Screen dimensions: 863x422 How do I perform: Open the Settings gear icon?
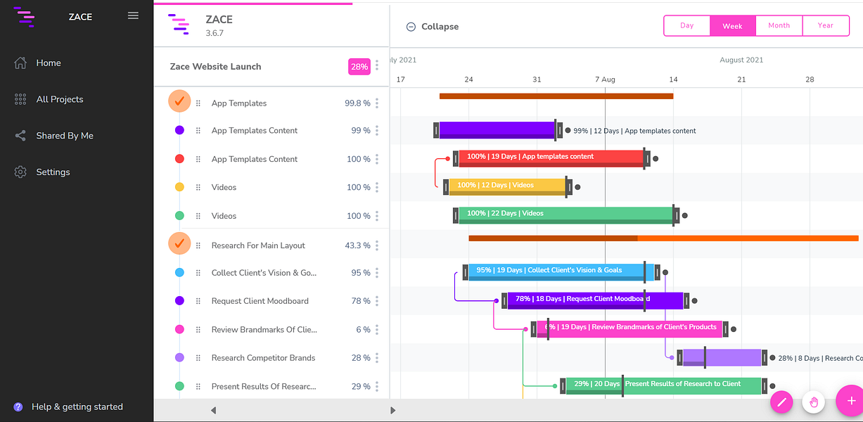20,172
